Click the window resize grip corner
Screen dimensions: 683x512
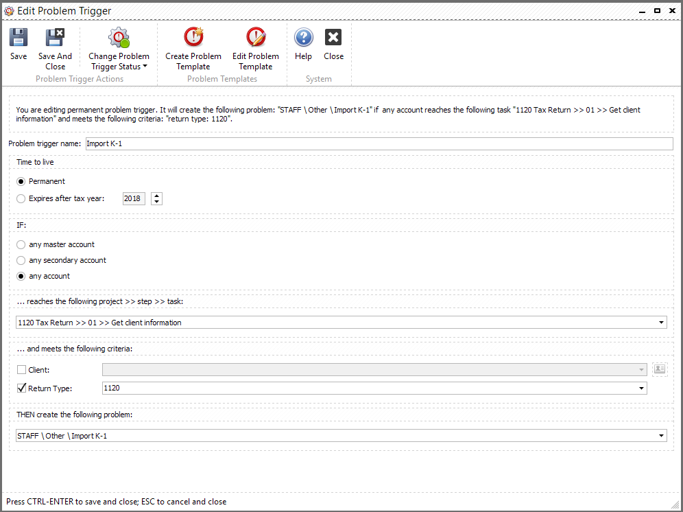tap(675, 504)
